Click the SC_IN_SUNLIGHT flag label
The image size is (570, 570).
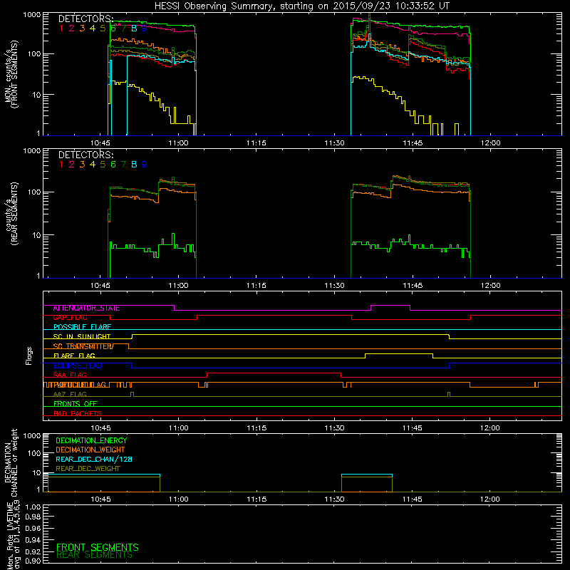click(82, 336)
